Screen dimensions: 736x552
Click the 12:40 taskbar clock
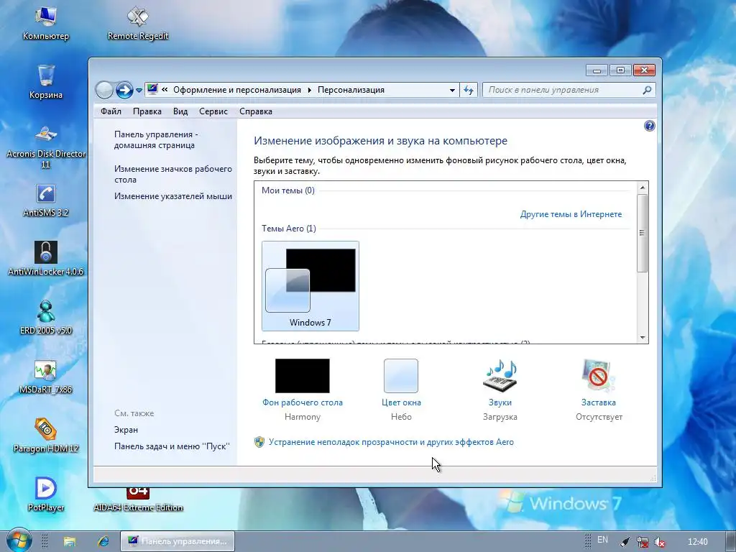click(697, 542)
